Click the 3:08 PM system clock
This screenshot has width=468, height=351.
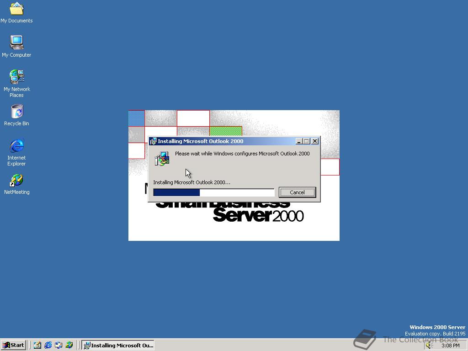pos(450,346)
